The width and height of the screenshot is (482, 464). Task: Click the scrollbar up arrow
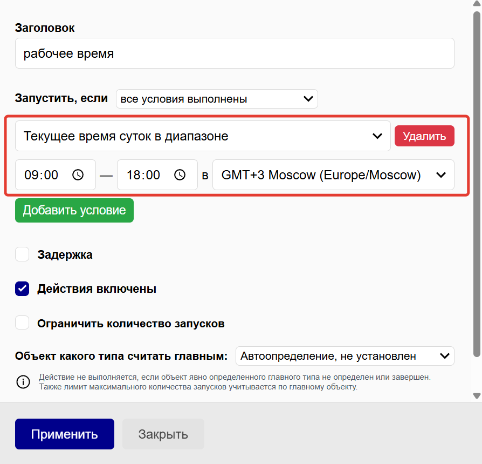tap(477, 4)
